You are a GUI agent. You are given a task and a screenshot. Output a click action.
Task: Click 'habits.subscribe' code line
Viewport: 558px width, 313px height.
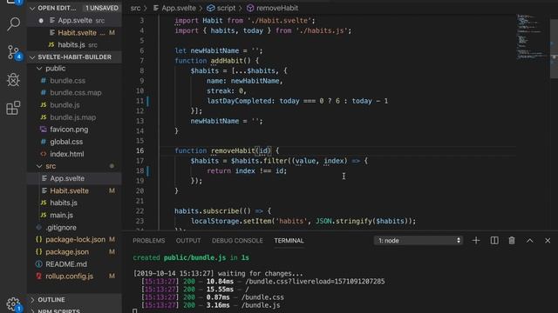tap(223, 211)
